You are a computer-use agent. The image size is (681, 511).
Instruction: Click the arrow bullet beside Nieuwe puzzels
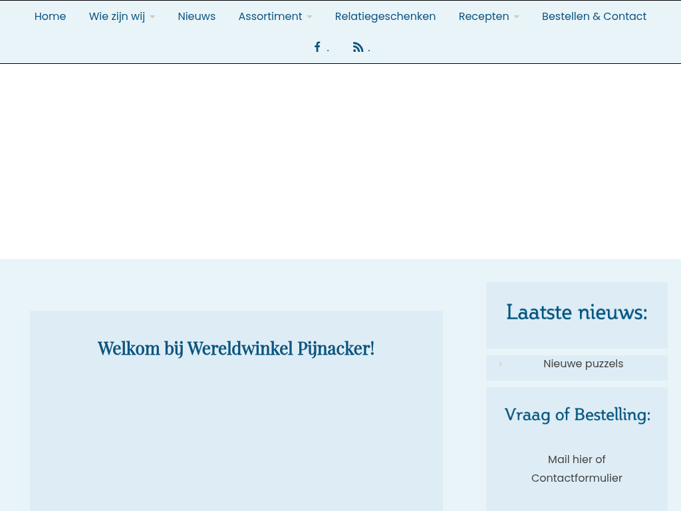pyautogui.click(x=501, y=364)
